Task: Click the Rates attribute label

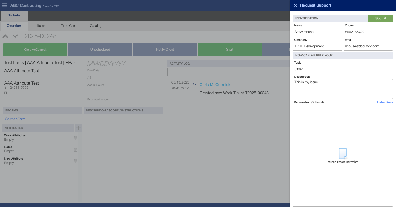Action: click(x=8, y=147)
